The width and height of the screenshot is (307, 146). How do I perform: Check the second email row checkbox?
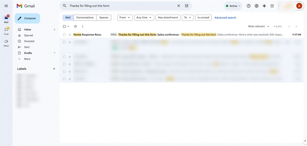(x=64, y=42)
